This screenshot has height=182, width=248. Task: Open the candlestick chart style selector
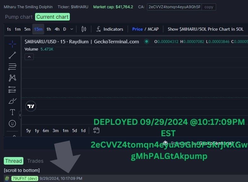pyautogui.click(x=84, y=29)
